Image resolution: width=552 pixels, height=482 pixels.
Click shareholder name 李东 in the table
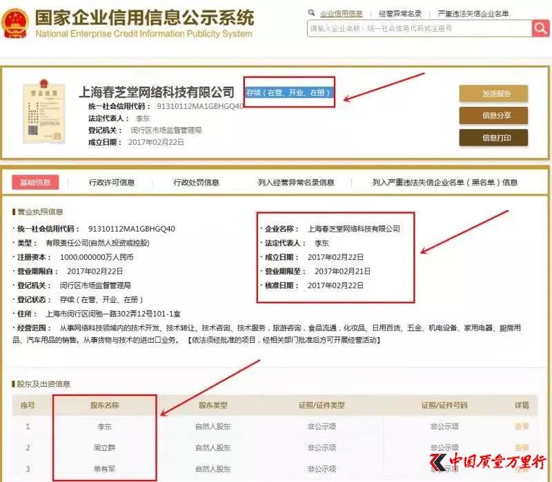105,426
